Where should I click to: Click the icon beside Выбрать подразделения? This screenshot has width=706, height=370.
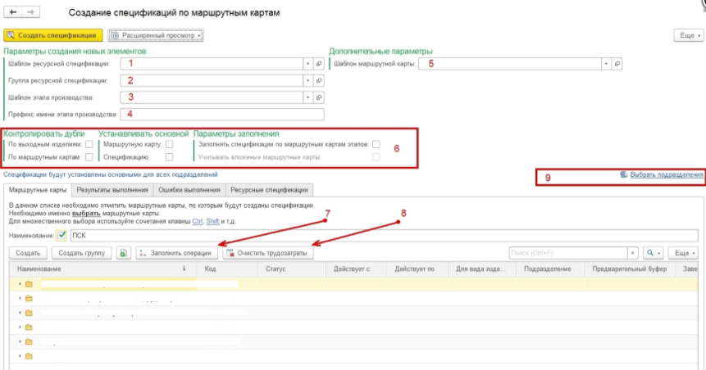(x=624, y=174)
